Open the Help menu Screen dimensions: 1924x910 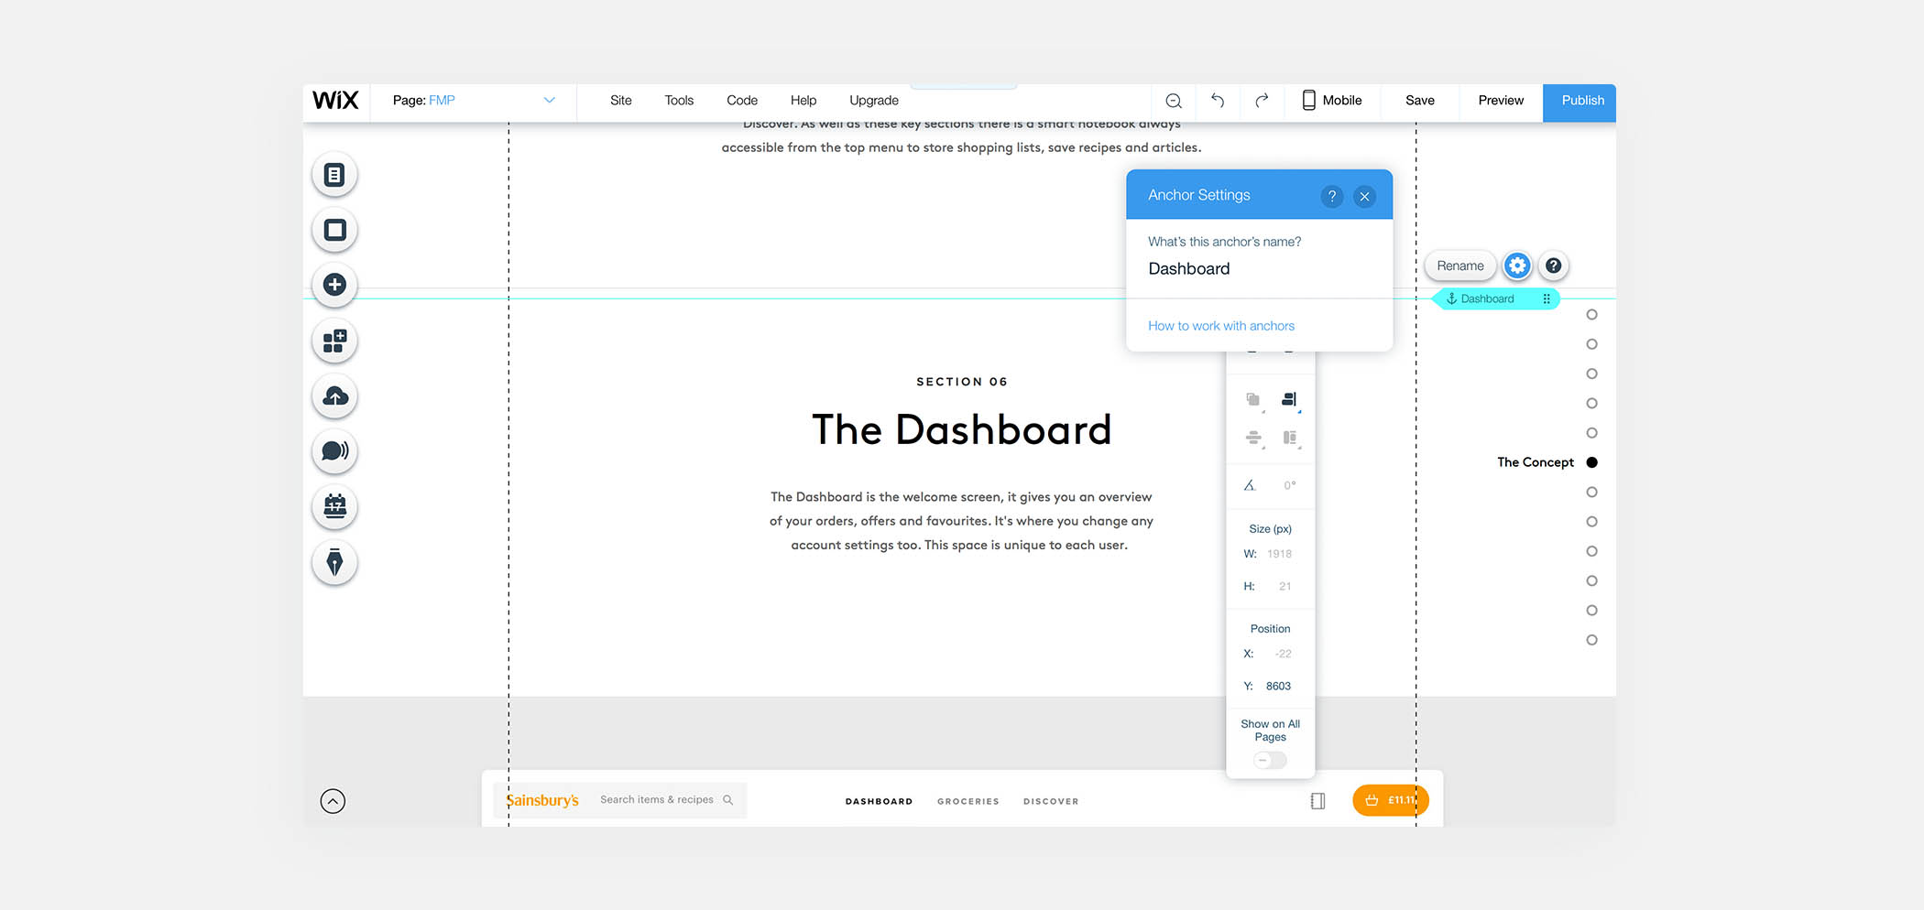click(x=803, y=101)
